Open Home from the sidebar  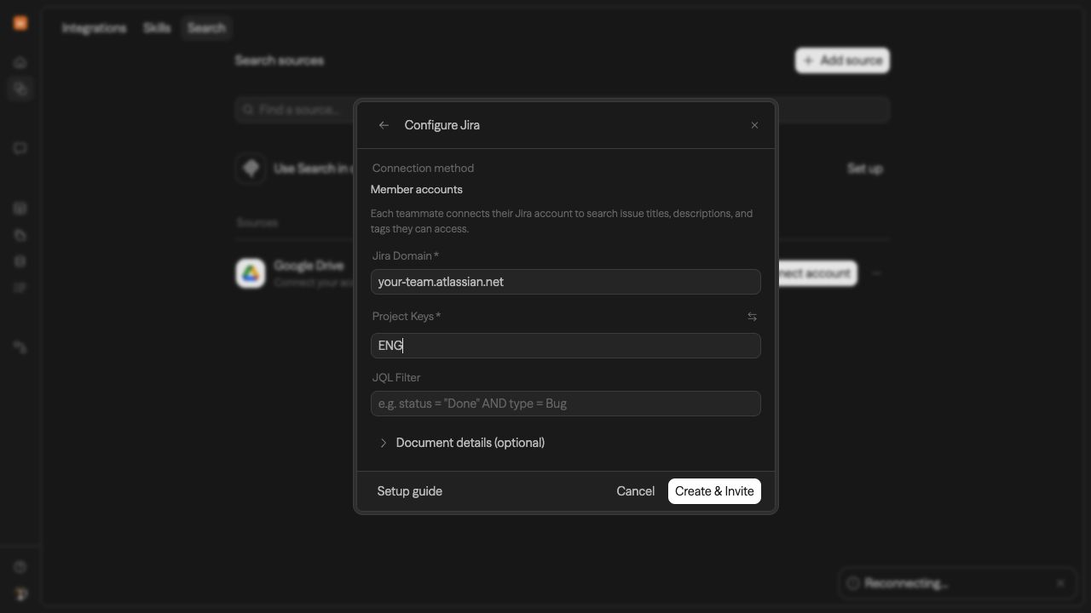coord(20,62)
